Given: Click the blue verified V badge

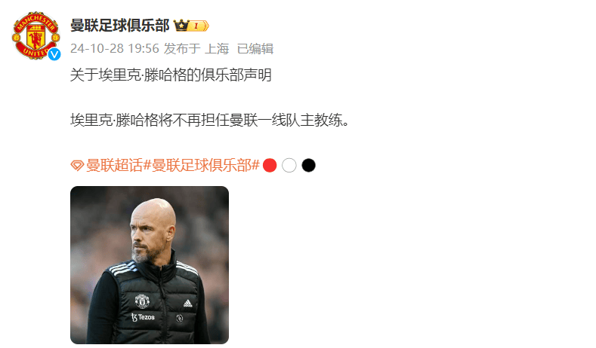Looking at the screenshot, I should pos(54,54).
